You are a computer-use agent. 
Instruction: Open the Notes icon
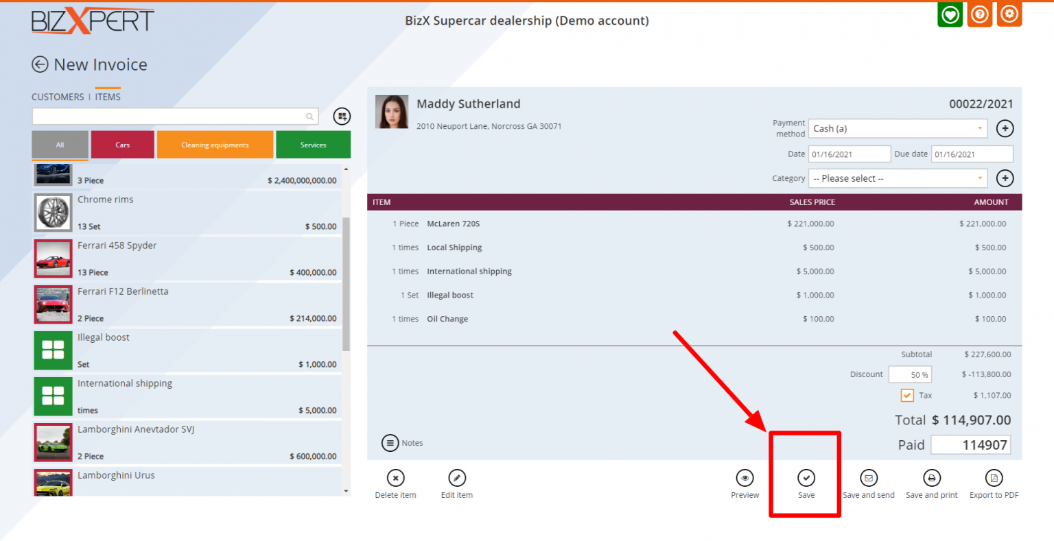click(x=390, y=443)
